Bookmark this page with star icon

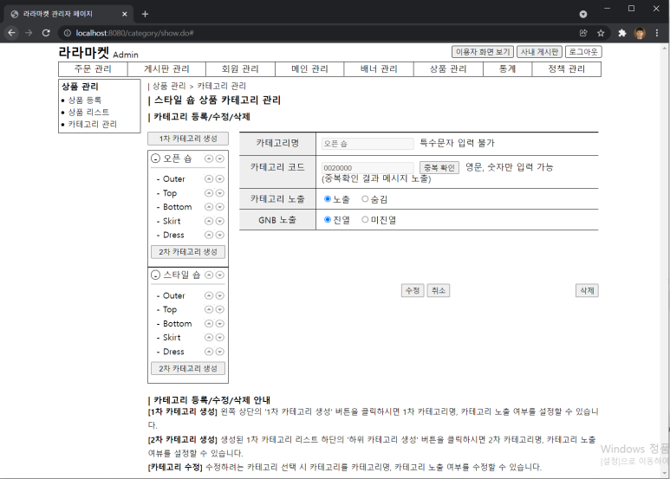[x=601, y=33]
